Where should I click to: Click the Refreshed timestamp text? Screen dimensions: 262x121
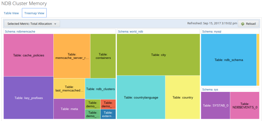tap(212, 23)
